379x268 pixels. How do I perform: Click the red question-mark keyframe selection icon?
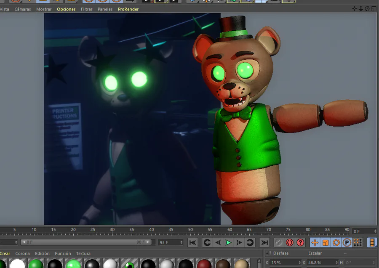(x=300, y=242)
